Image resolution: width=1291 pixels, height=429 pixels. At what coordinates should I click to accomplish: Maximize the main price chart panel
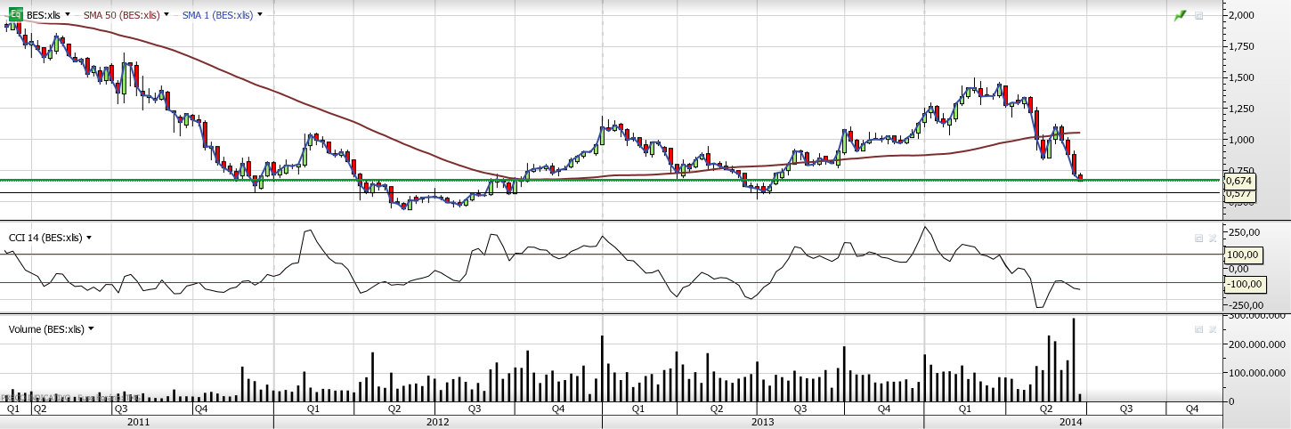[1199, 15]
